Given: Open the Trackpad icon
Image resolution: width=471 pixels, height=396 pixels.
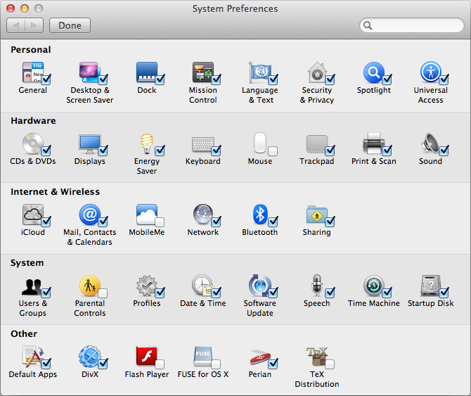Looking at the screenshot, I should (316, 144).
